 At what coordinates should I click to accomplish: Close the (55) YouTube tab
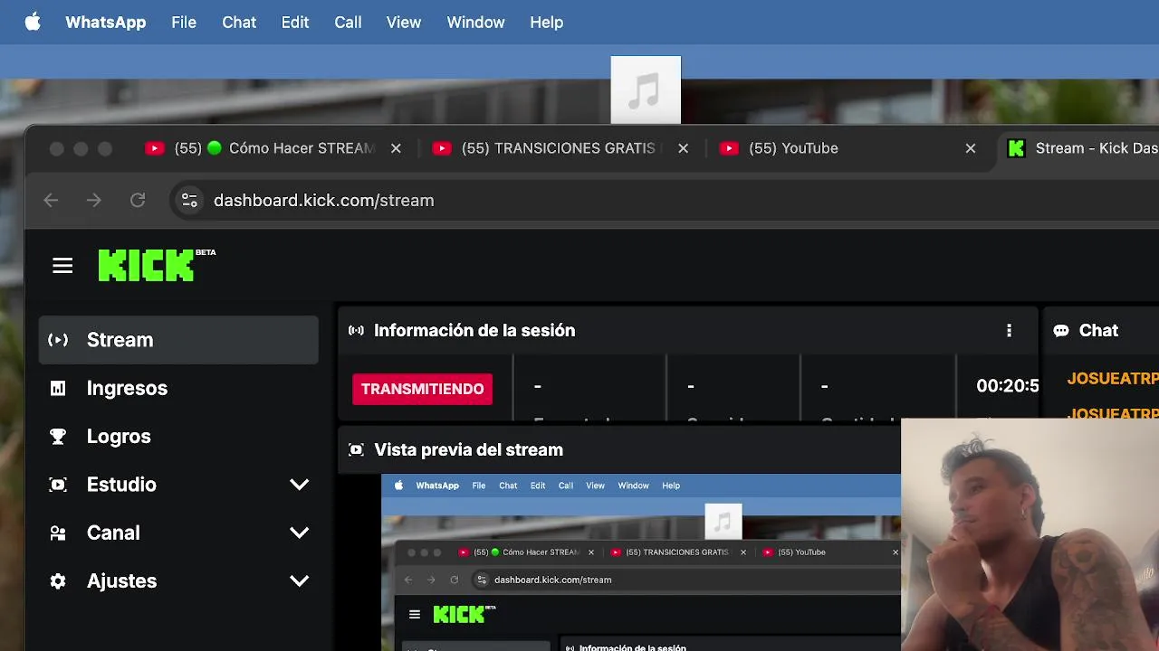click(971, 148)
